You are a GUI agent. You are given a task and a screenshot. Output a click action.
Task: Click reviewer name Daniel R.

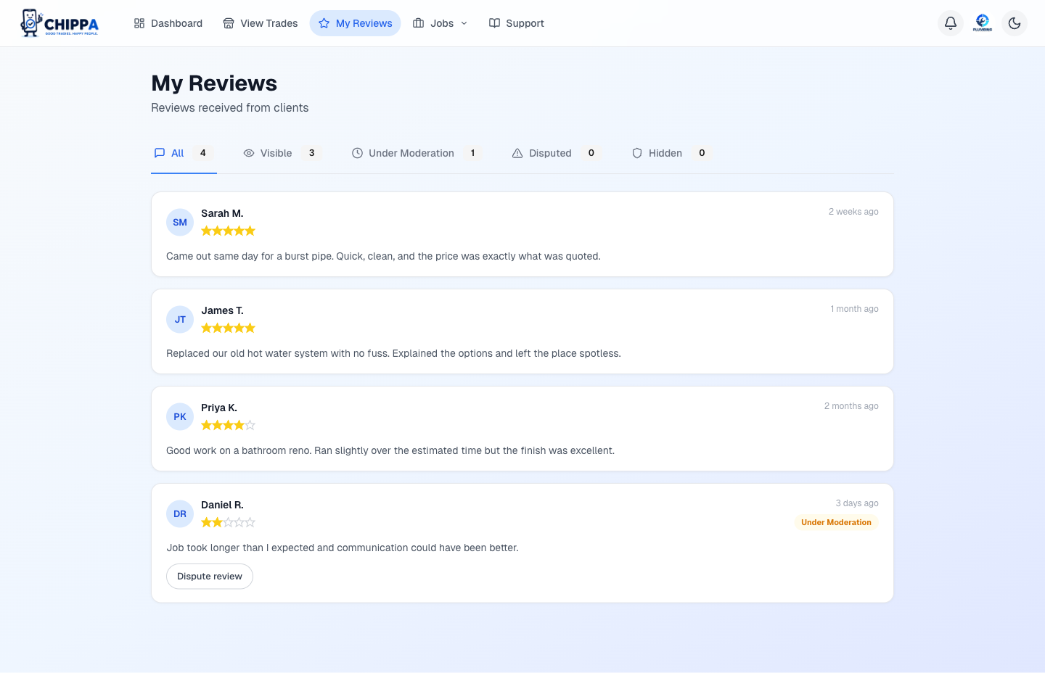tap(222, 505)
